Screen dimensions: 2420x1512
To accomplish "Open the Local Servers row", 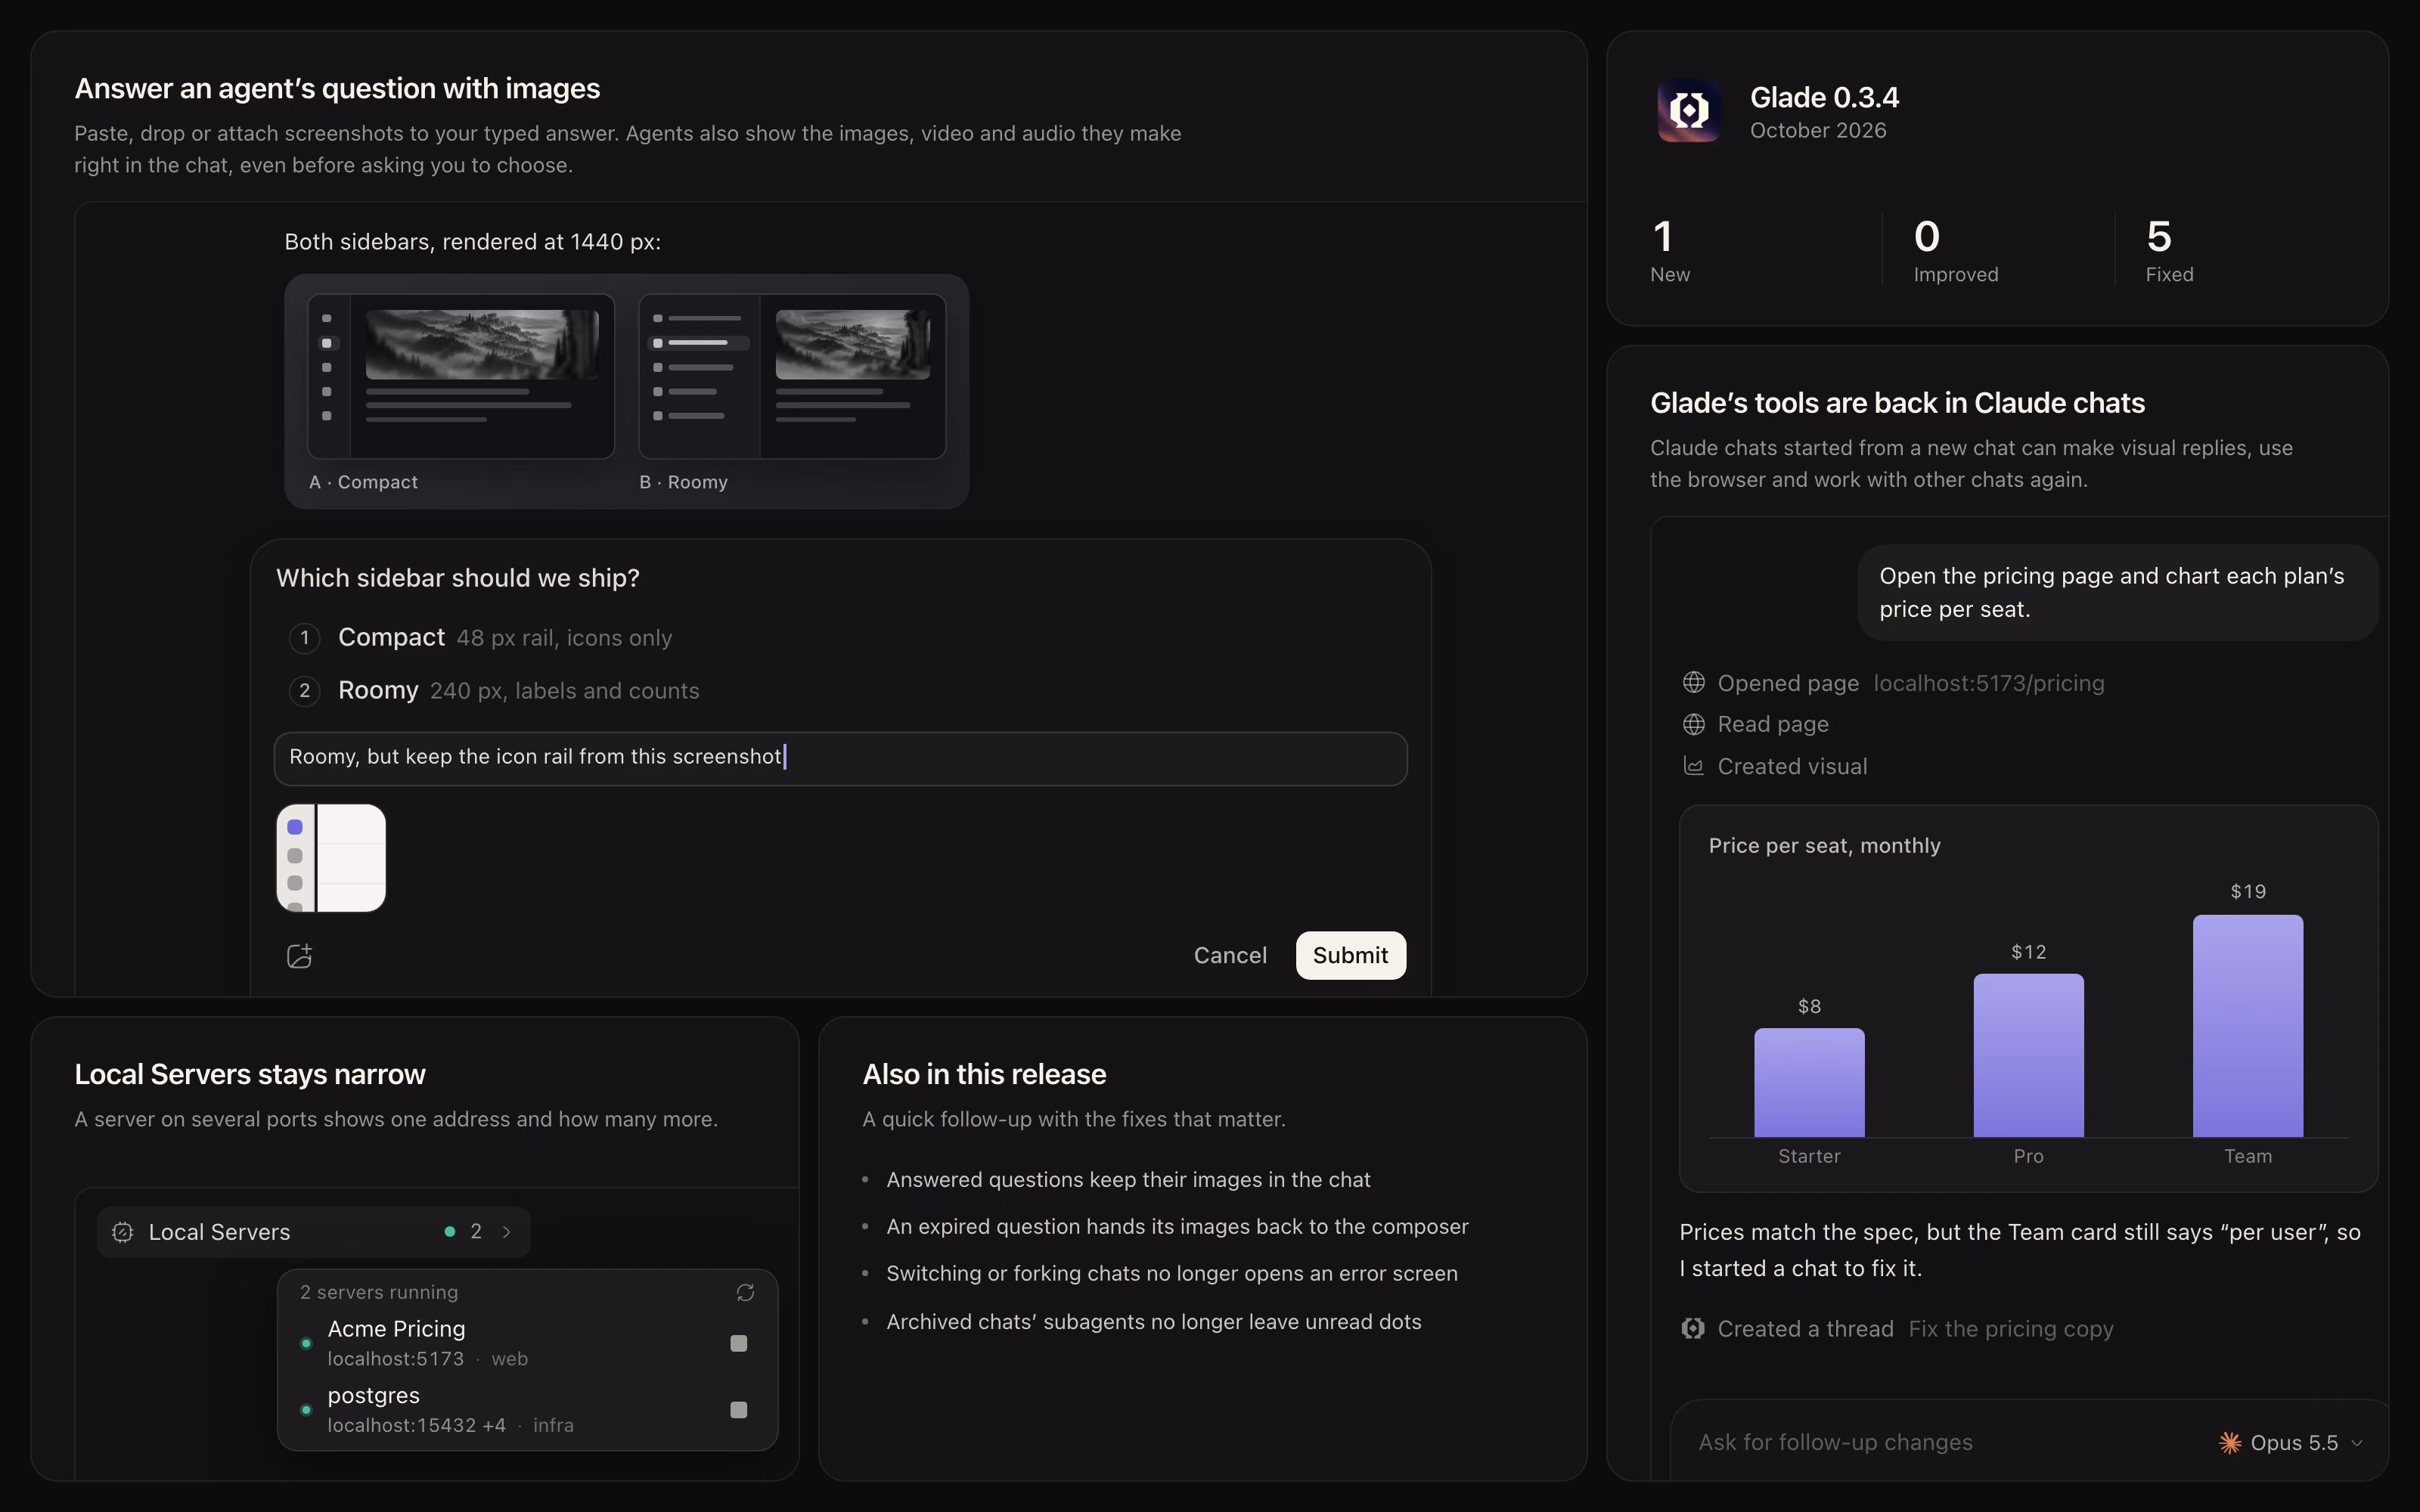I will [x=313, y=1232].
